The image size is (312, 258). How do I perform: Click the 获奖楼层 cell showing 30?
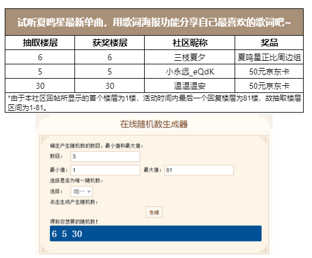click(110, 86)
